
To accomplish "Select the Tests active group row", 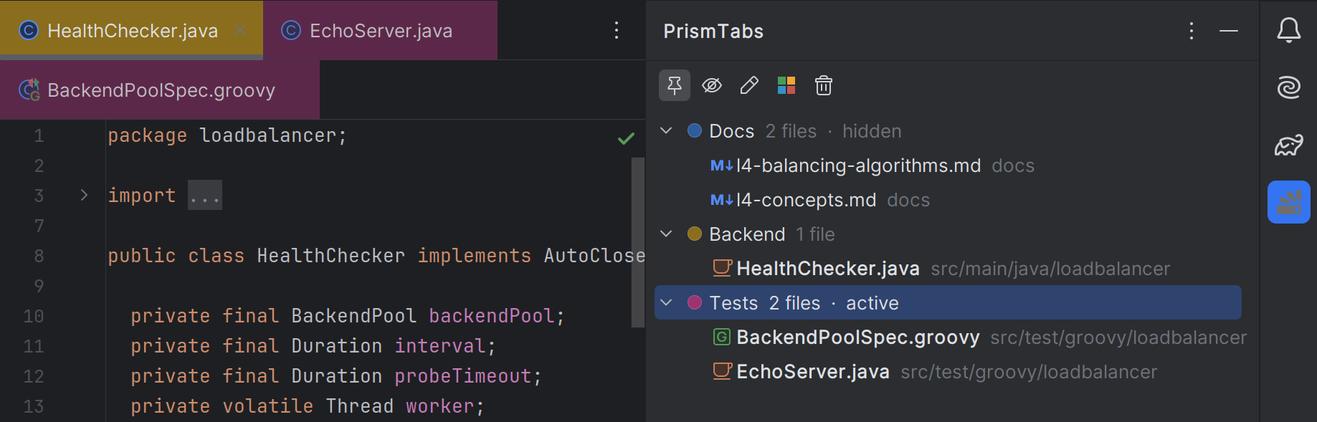I will (948, 303).
